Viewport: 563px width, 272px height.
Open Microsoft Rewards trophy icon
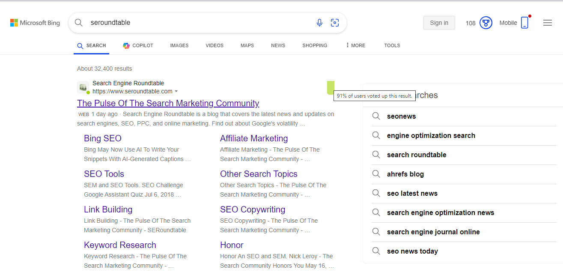click(486, 23)
